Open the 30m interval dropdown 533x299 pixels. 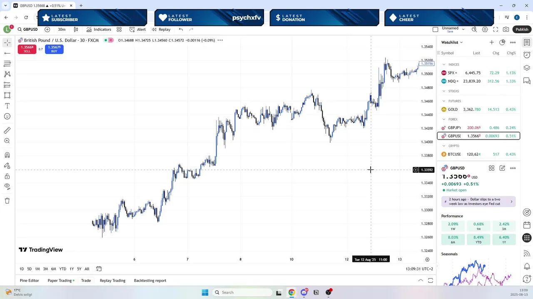tap(62, 29)
